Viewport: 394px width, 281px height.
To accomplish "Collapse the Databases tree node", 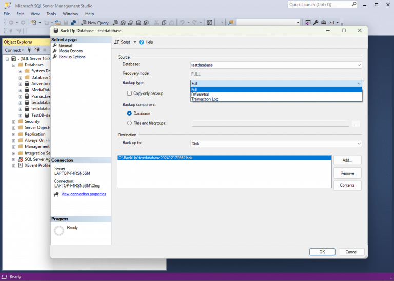I will (14, 65).
